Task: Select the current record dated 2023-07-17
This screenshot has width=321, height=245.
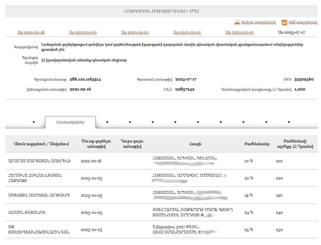Action: click(x=292, y=33)
